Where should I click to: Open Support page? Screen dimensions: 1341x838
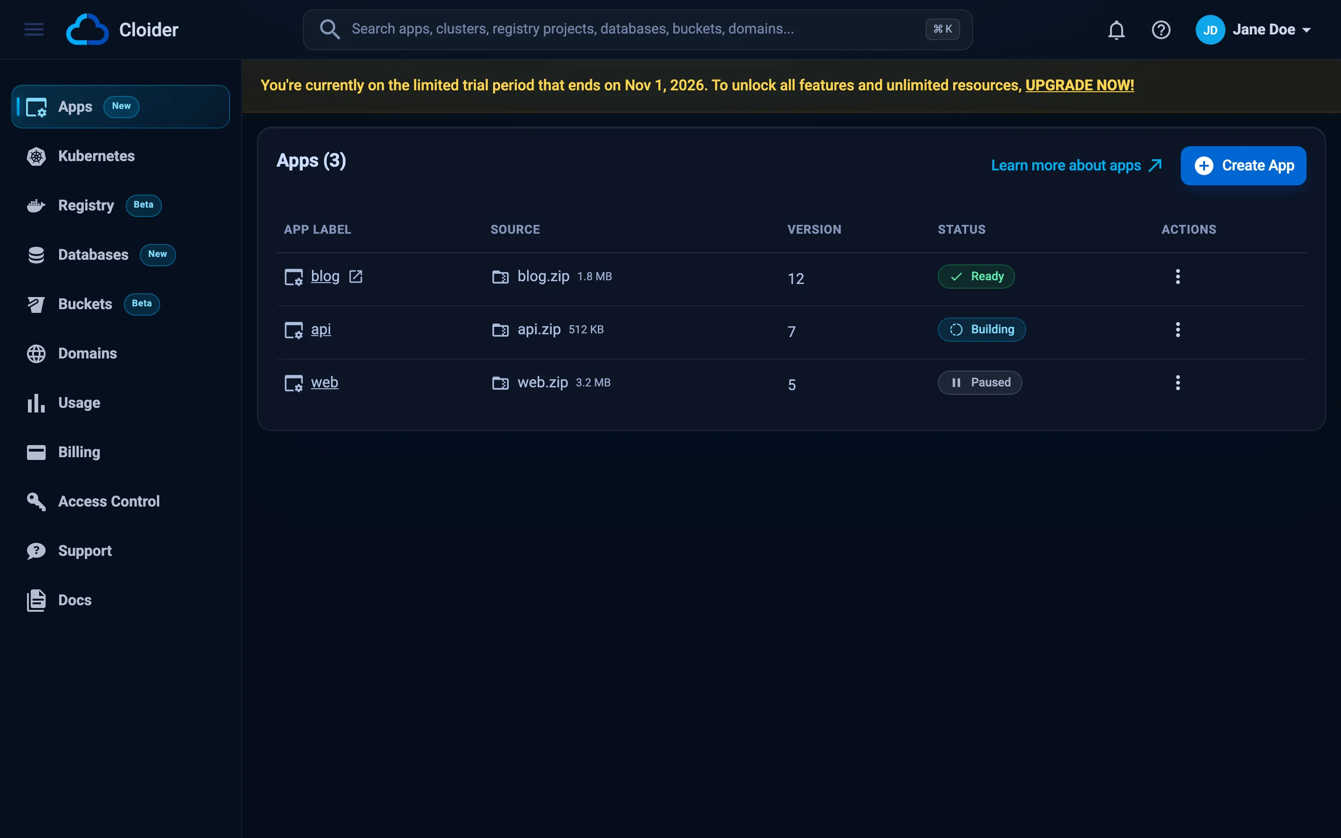[x=120, y=551]
